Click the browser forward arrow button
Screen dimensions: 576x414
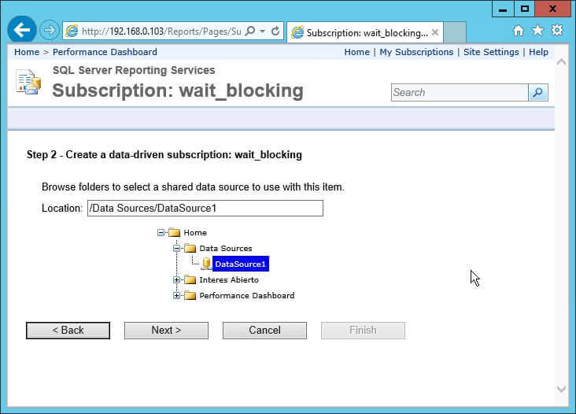[x=50, y=30]
